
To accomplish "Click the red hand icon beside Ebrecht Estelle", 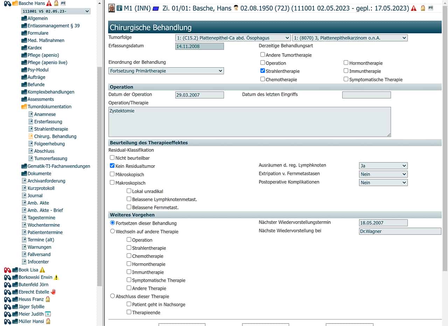I will tap(53, 292).
